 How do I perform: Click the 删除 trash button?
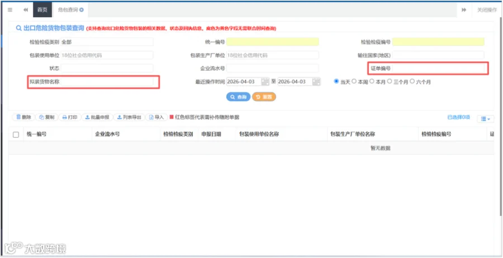(x=23, y=118)
